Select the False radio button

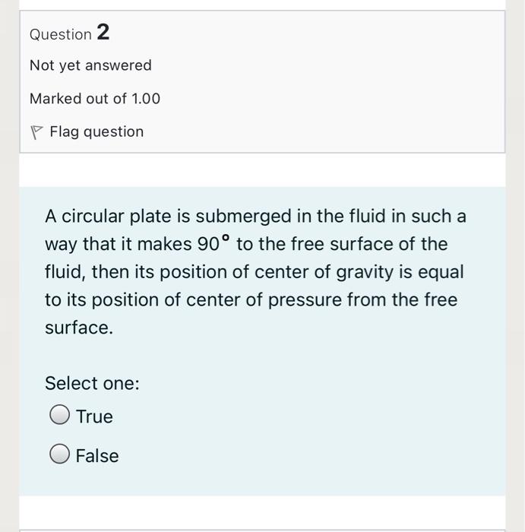pos(60,454)
